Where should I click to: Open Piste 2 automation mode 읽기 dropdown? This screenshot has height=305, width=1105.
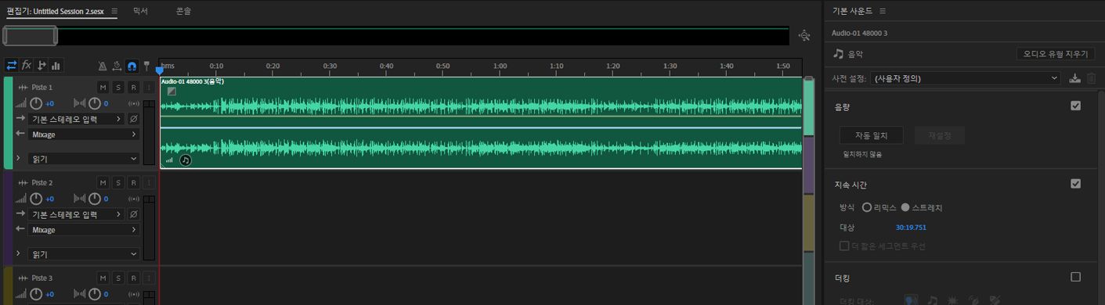[x=84, y=254]
